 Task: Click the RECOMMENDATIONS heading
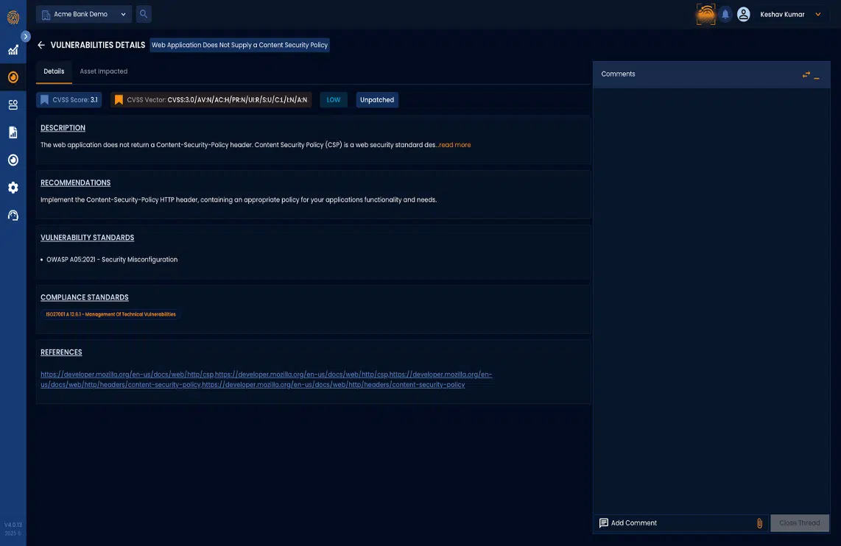click(x=76, y=182)
